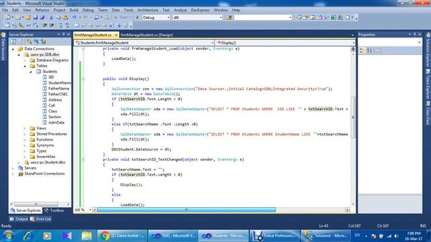Click Connect to Server icon in Server Explorer

pos(36,42)
